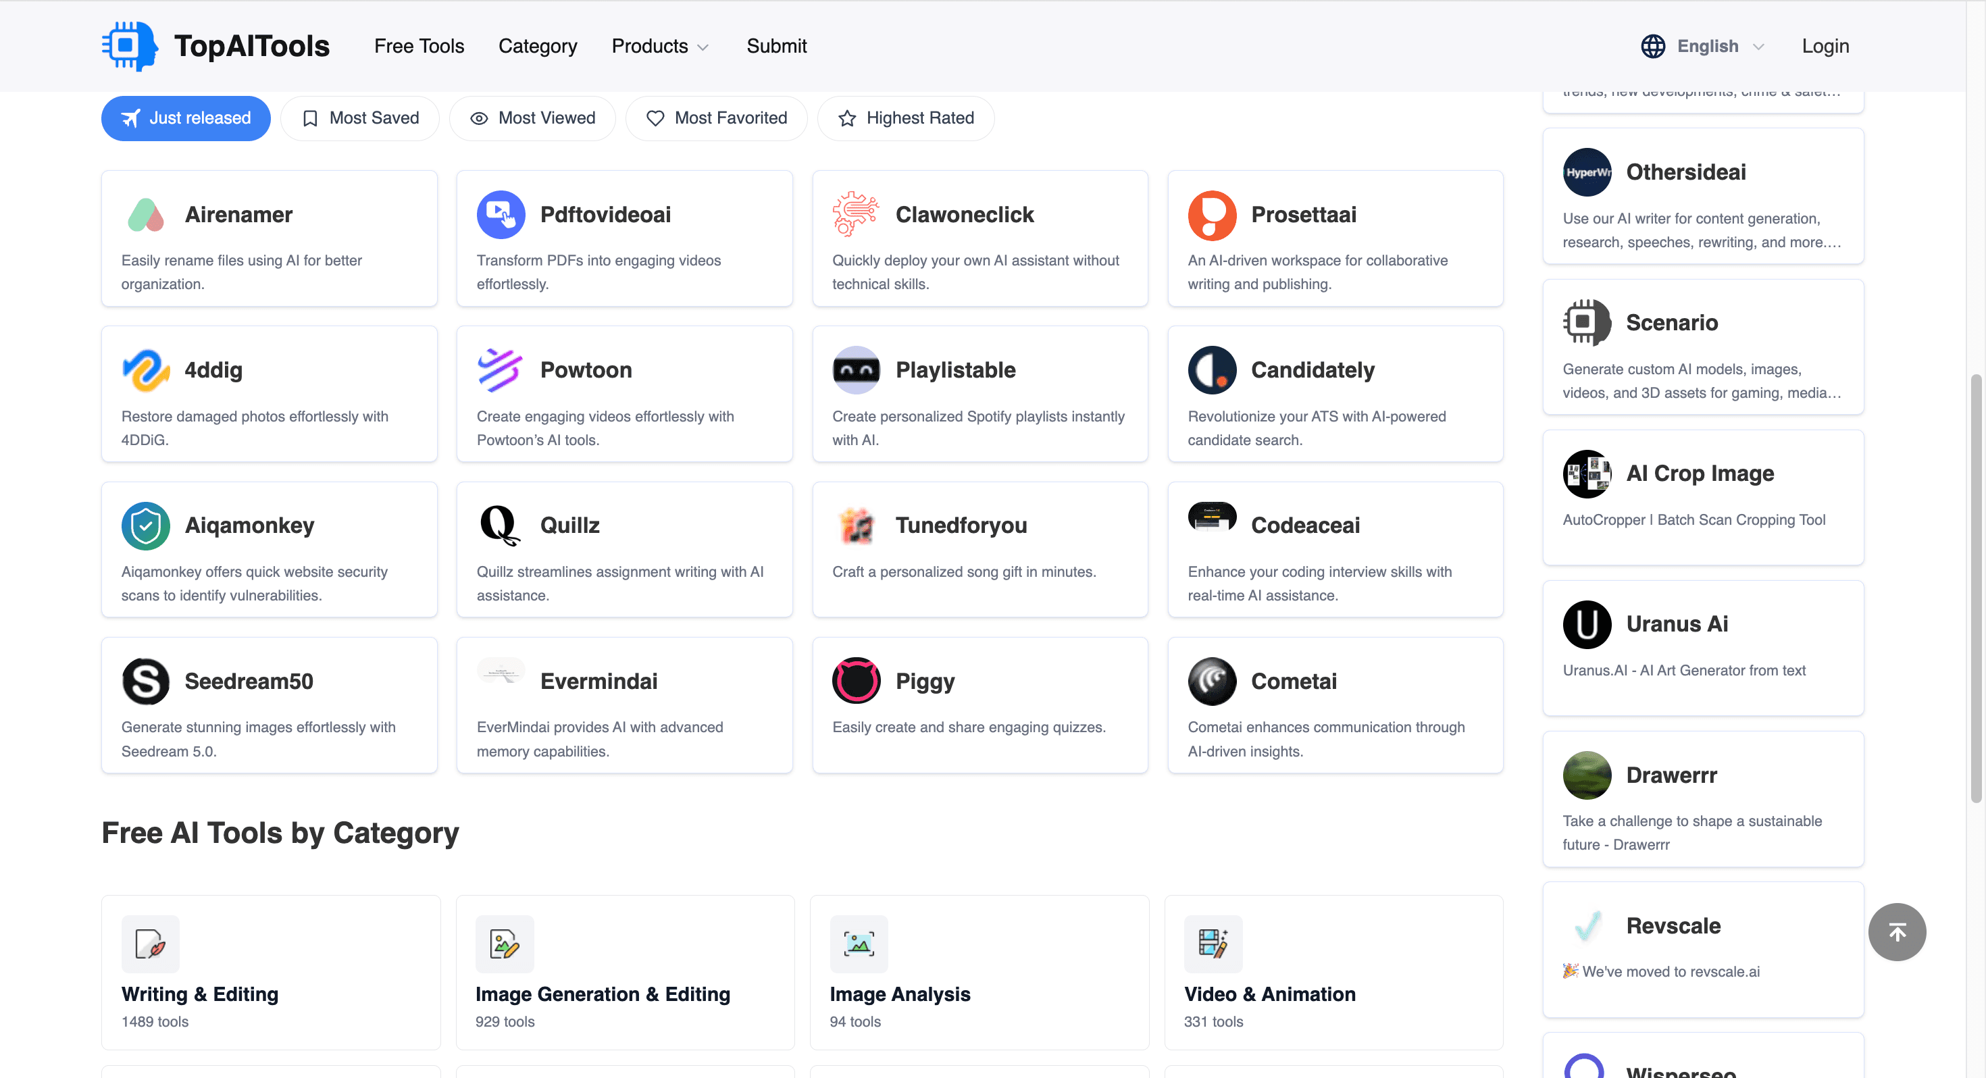1986x1078 pixels.
Task: Click the Image Analysis category icon
Action: coord(859,944)
